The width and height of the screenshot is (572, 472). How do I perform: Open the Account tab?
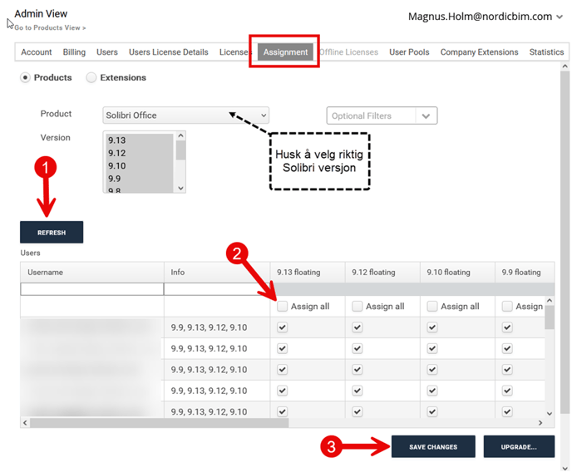(36, 52)
